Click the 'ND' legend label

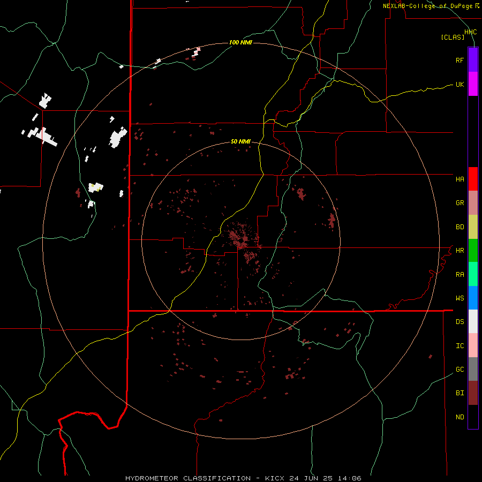click(x=460, y=417)
